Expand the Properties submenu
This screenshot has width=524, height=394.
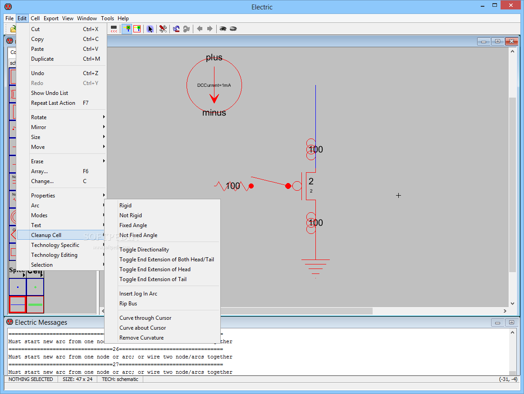(x=61, y=196)
